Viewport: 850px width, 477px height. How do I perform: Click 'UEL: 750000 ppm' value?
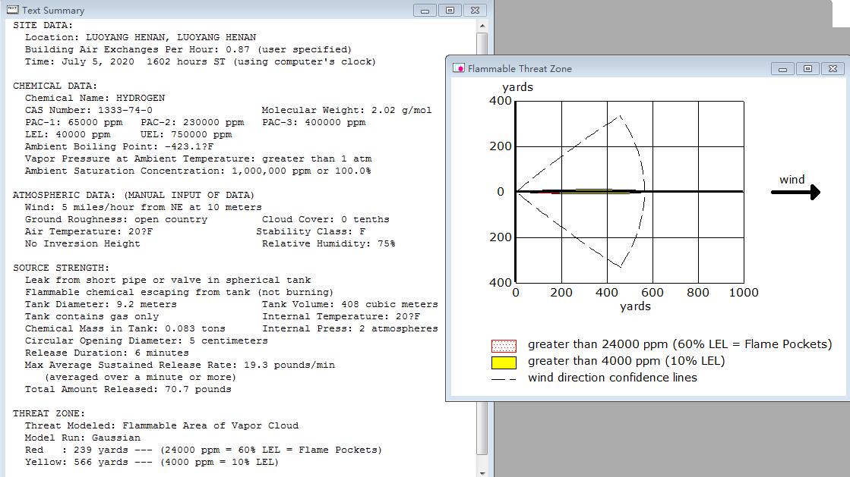click(x=186, y=134)
